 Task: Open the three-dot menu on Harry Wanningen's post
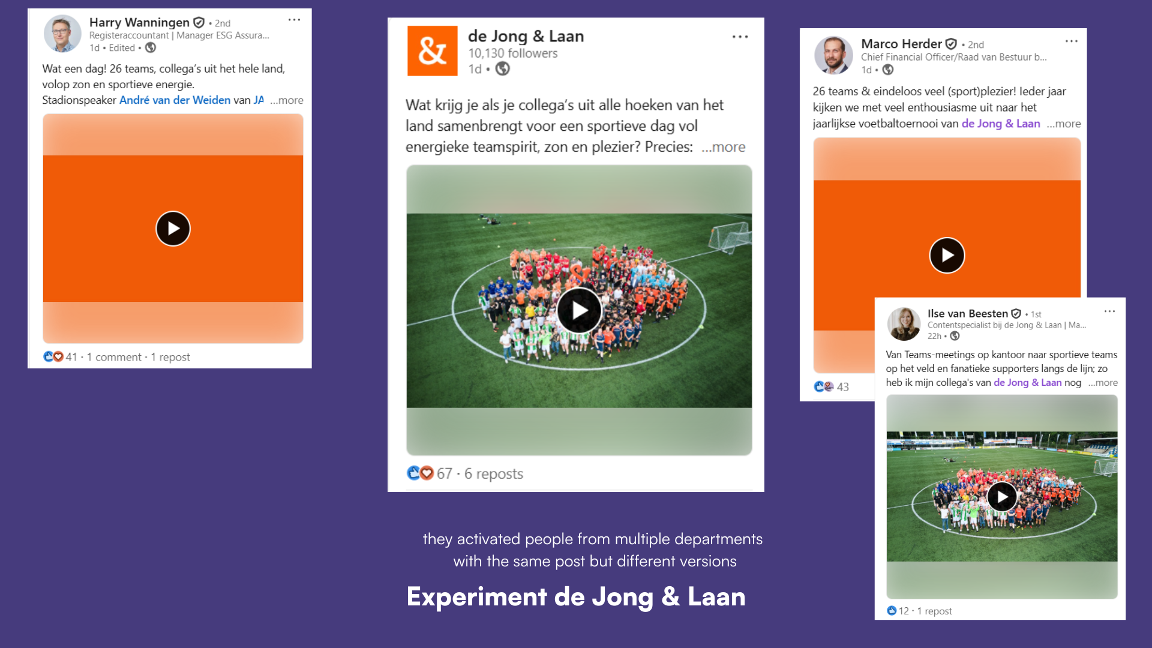(x=294, y=20)
